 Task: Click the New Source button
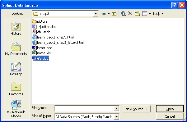point(137,109)
